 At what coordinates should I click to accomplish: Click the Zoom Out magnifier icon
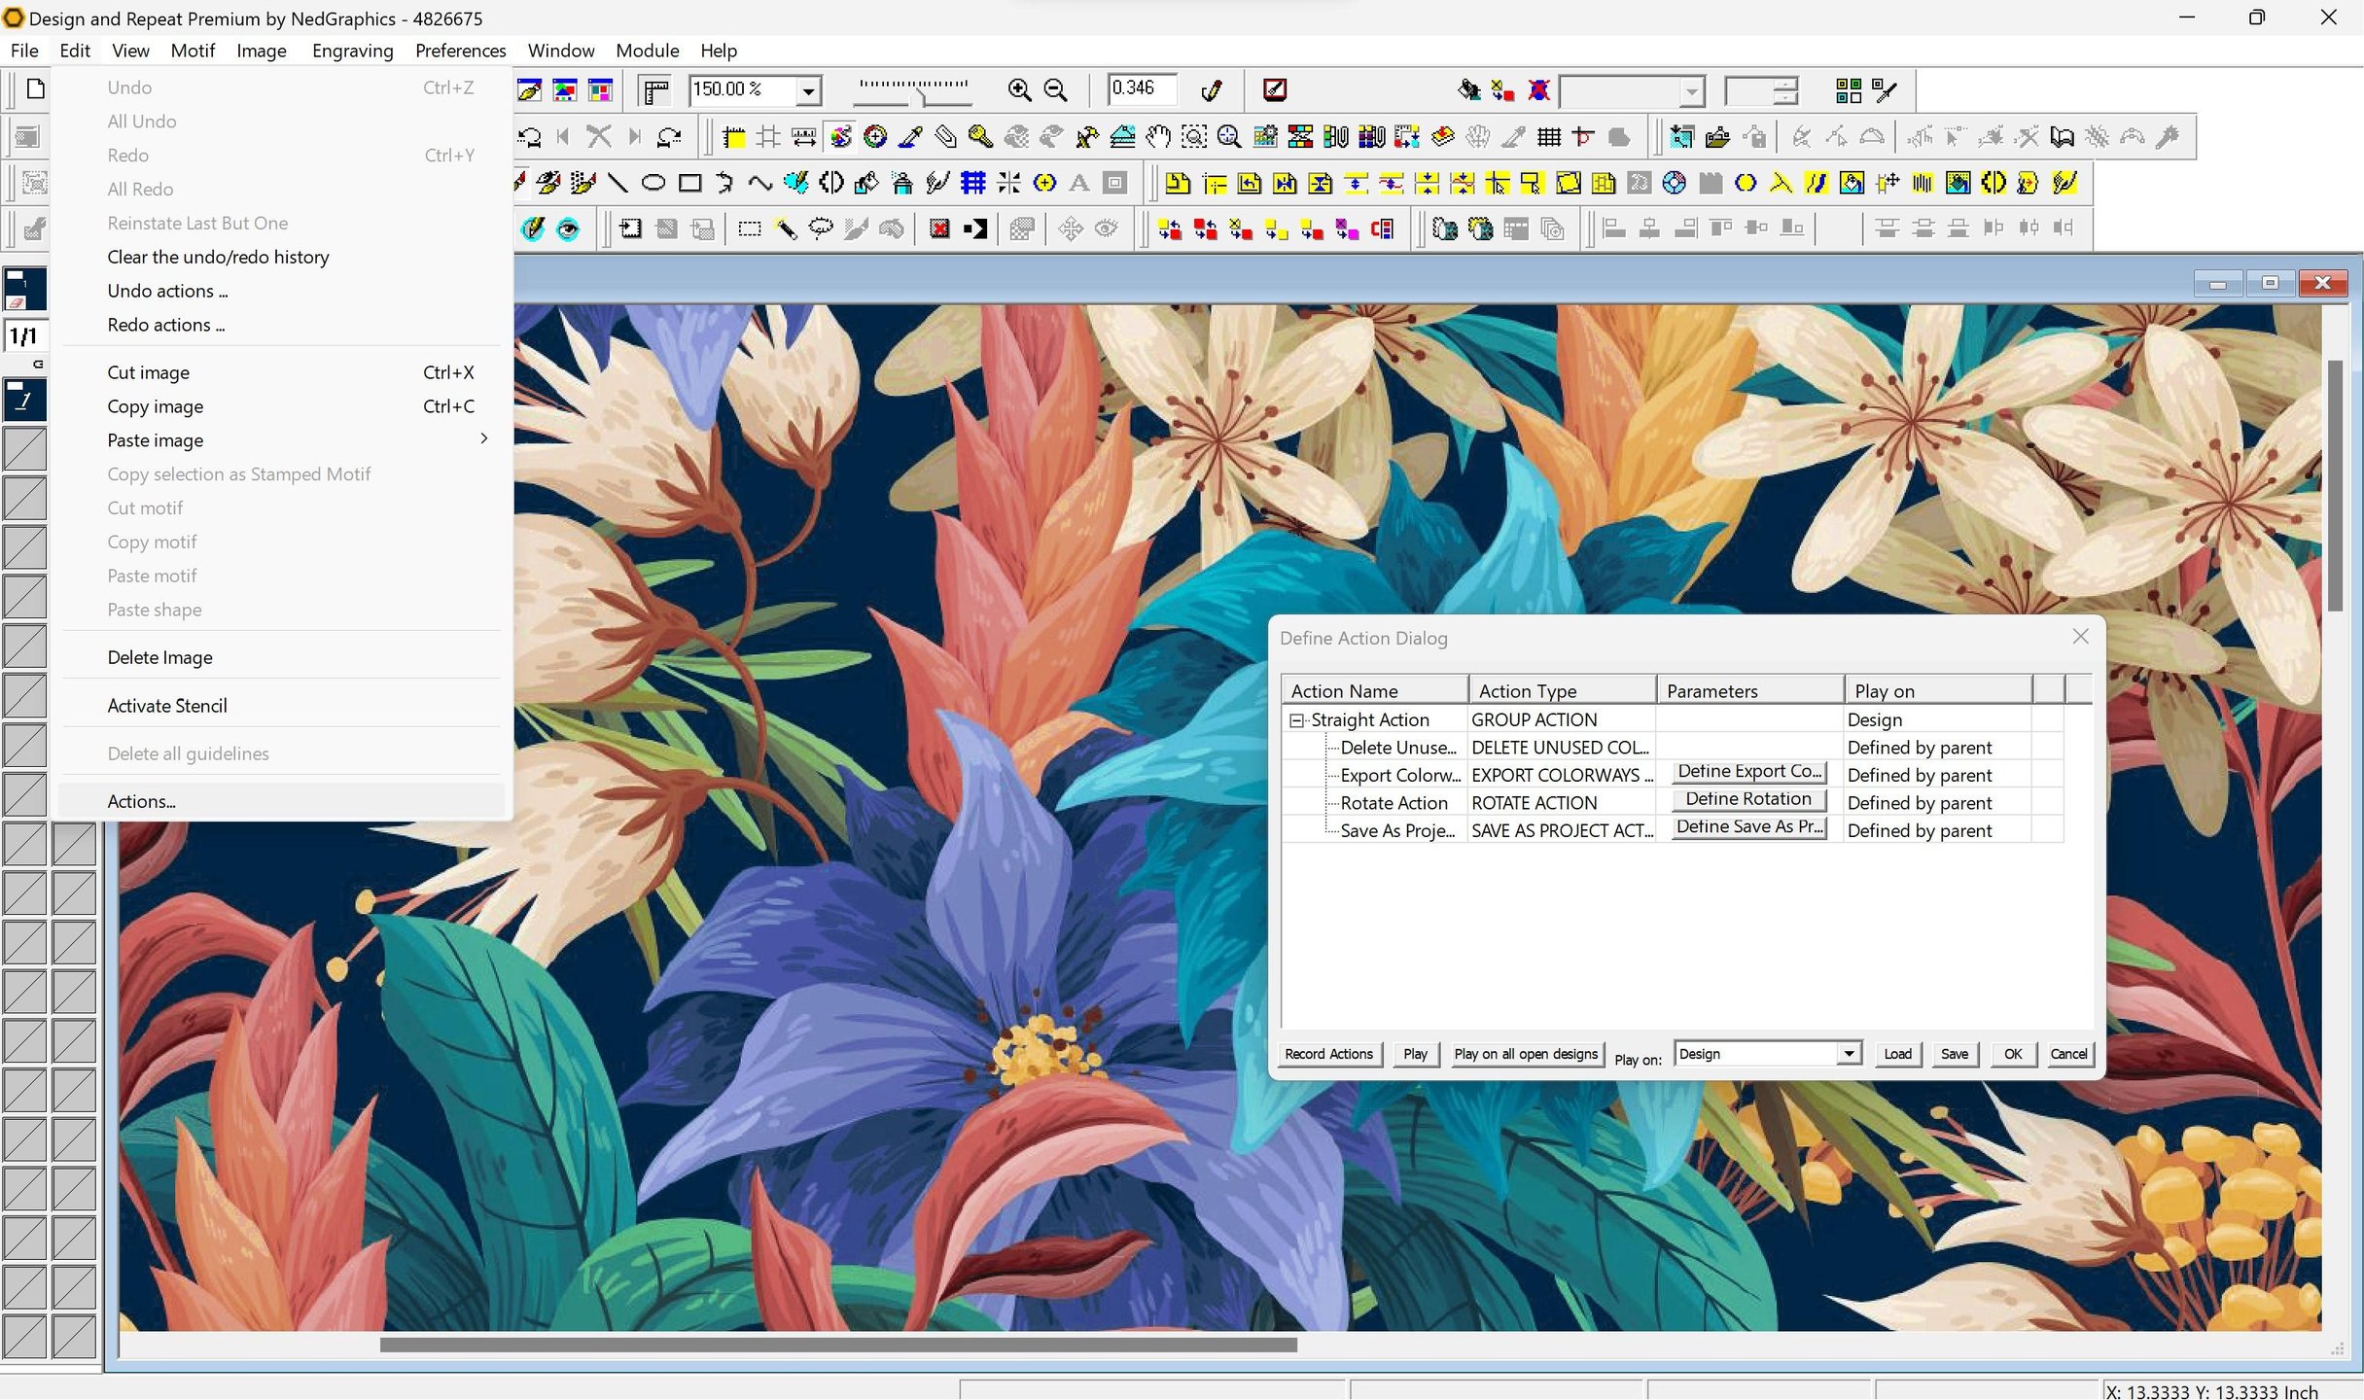[1056, 90]
